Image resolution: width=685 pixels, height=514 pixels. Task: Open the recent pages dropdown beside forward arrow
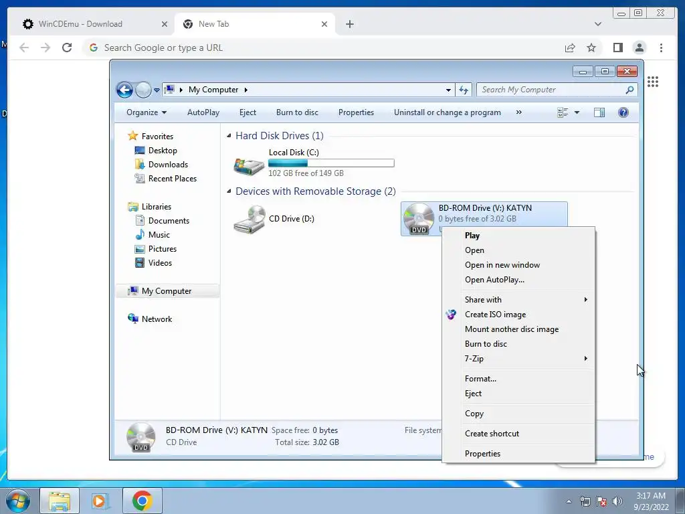[157, 90]
